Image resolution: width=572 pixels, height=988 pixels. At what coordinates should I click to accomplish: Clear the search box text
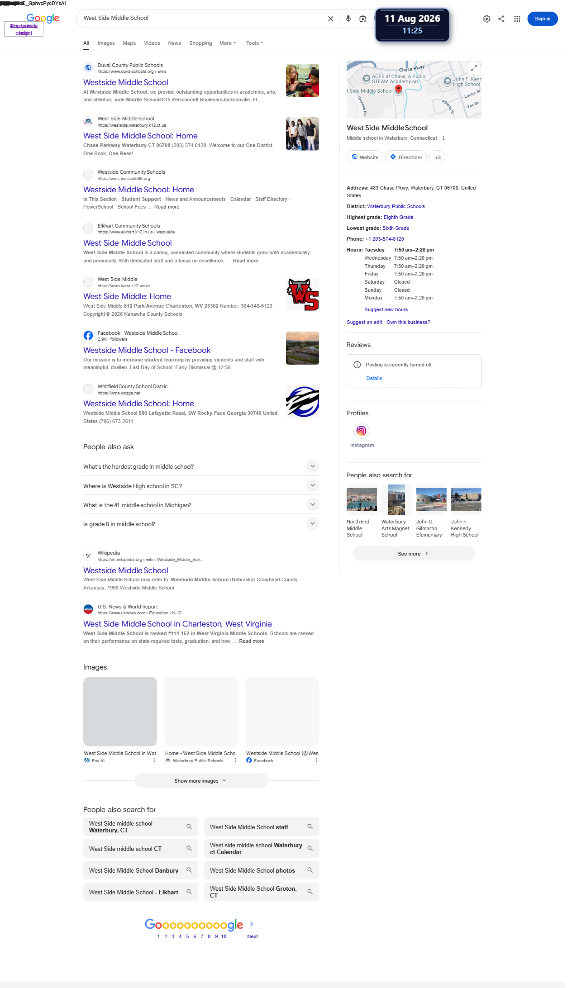tap(330, 19)
